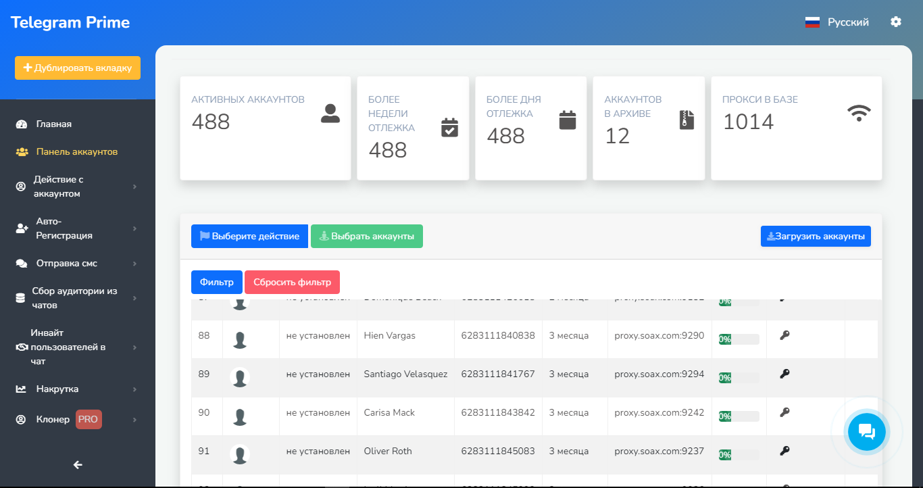
Task: Click Santiago Velasquez's avatar icon
Action: pos(240,378)
